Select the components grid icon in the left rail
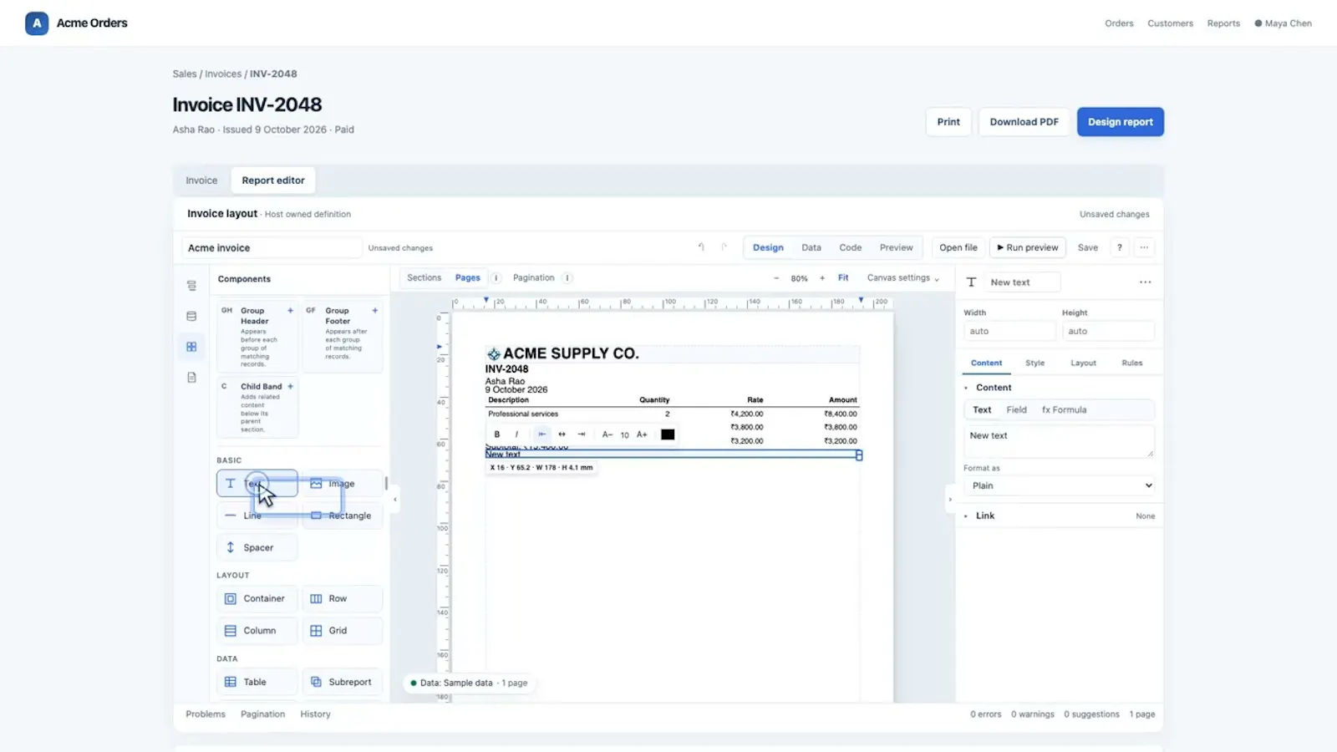The width and height of the screenshot is (1337, 752). click(191, 347)
